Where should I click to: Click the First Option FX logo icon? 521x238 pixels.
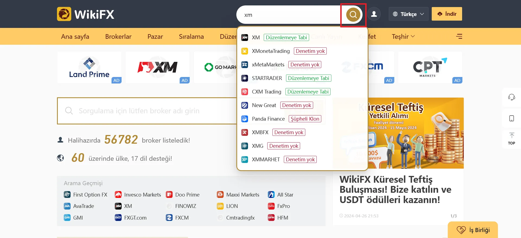coord(67,195)
